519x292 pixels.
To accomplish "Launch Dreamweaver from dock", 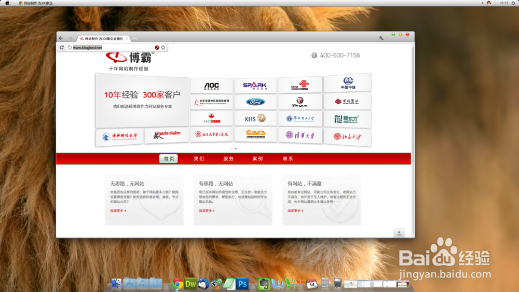I will [x=190, y=284].
